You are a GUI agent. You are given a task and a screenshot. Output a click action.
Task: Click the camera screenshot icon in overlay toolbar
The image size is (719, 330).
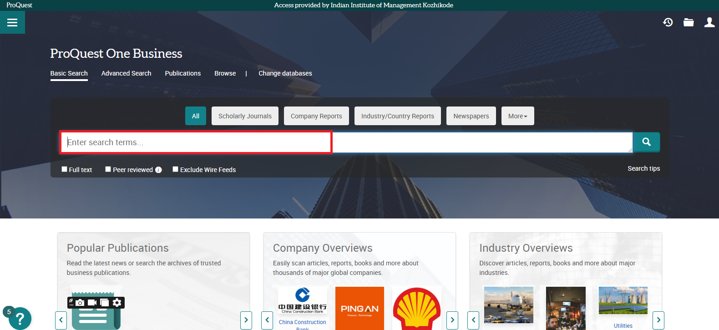pos(80,303)
